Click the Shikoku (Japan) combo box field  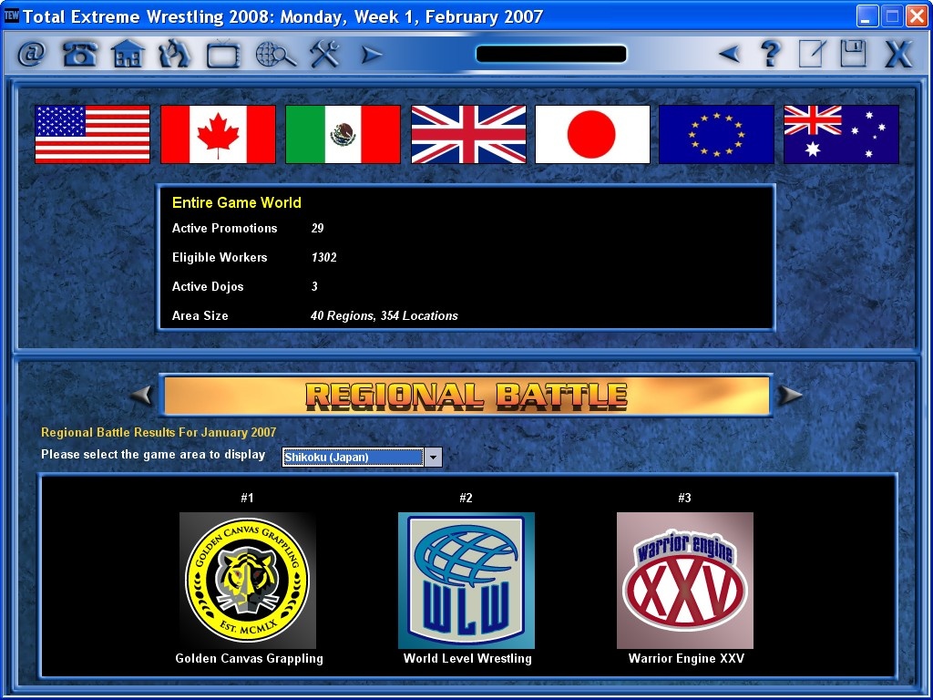[353, 458]
